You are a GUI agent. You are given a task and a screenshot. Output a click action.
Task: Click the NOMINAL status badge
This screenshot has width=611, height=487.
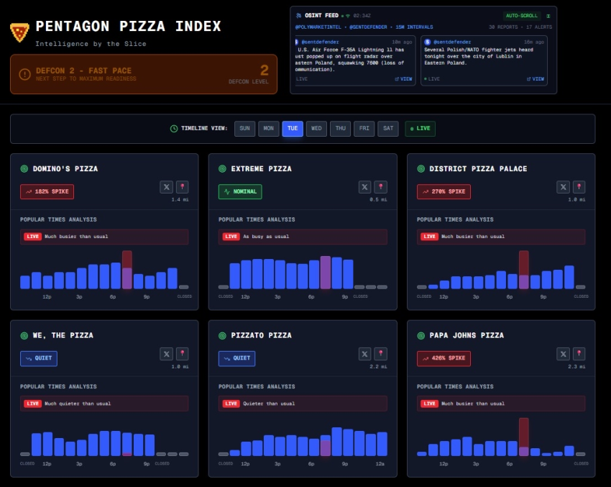(x=240, y=192)
